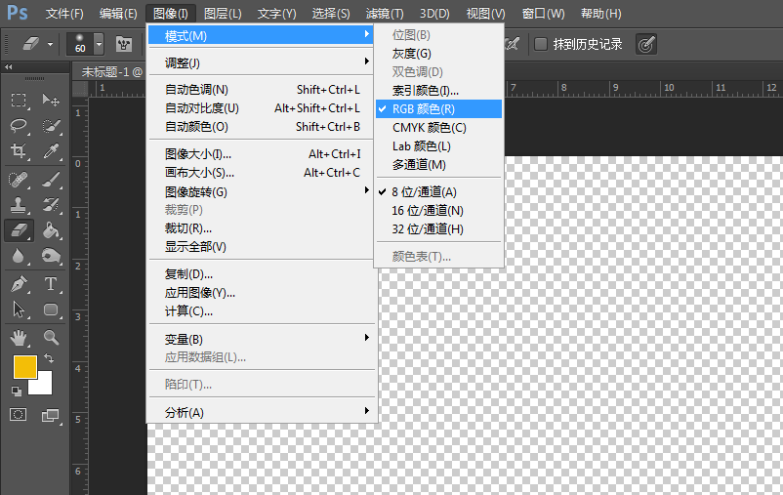Switch to 16 Bits/Channel
Screen dimensions: 783x495
[x=438, y=210]
